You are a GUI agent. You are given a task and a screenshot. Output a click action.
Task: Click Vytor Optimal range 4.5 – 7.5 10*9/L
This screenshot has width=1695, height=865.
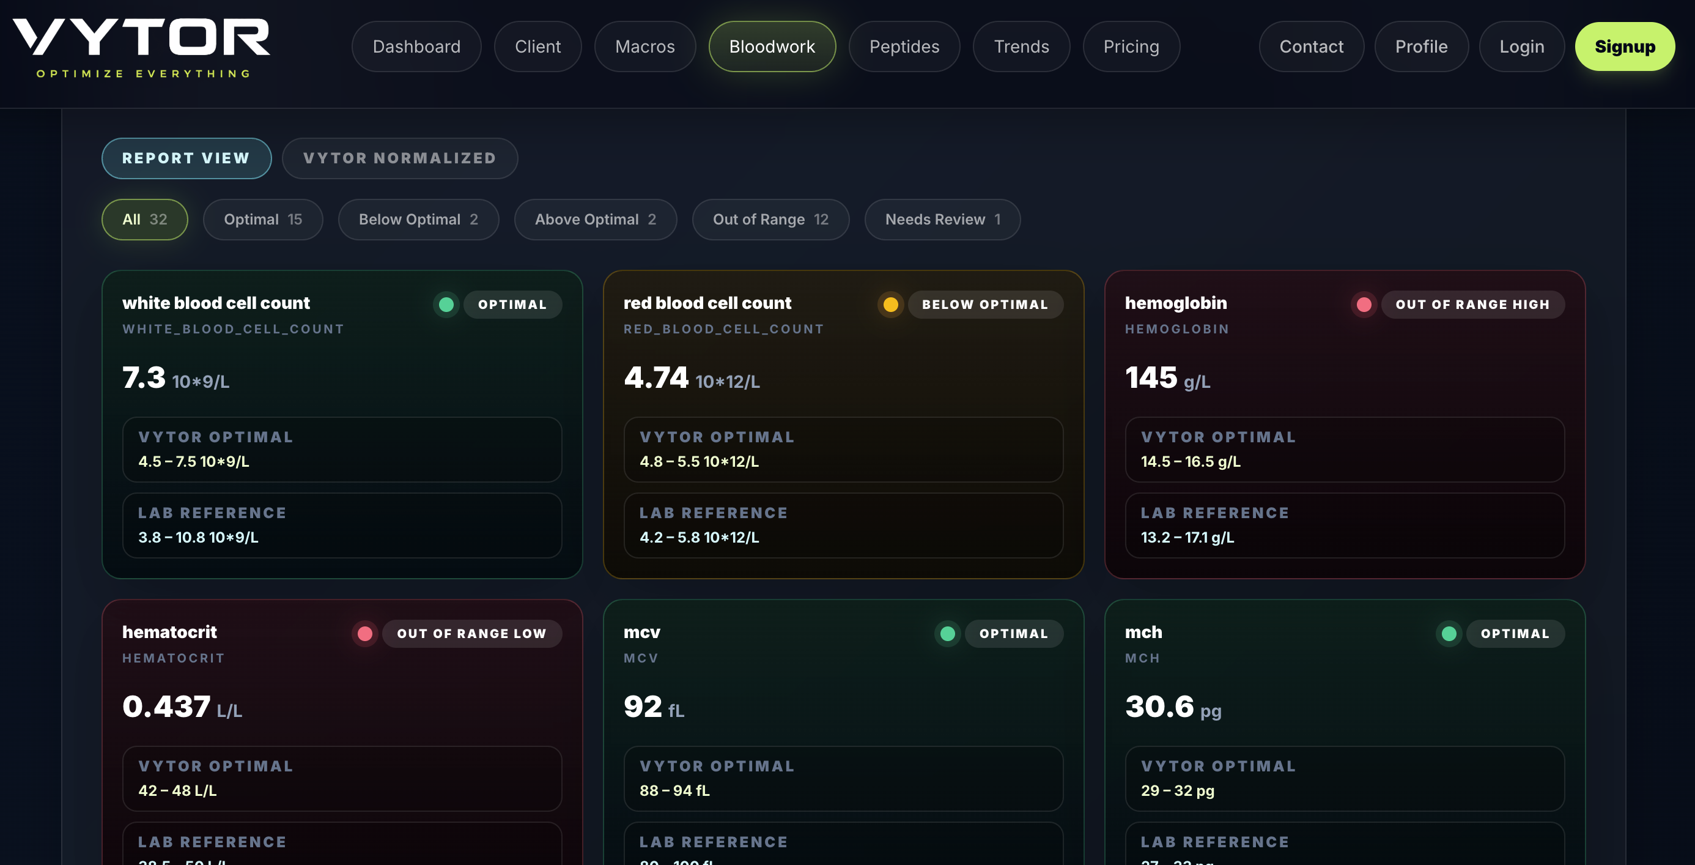coord(342,450)
